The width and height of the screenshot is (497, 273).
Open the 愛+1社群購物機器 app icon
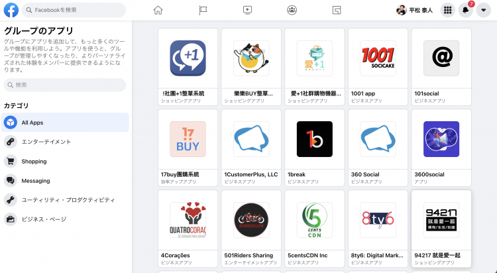click(x=314, y=58)
